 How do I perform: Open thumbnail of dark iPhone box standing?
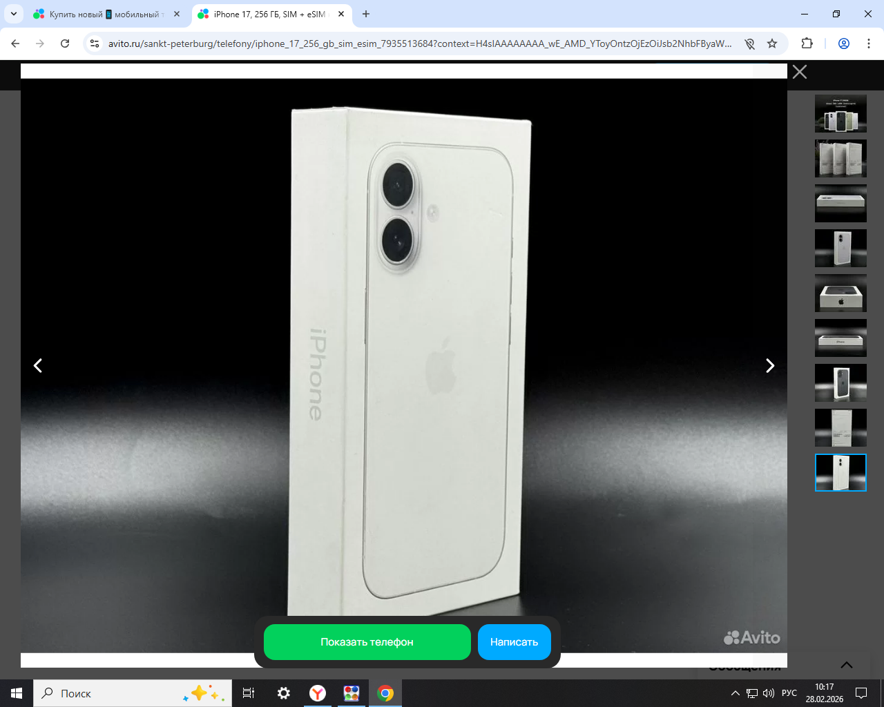840,382
